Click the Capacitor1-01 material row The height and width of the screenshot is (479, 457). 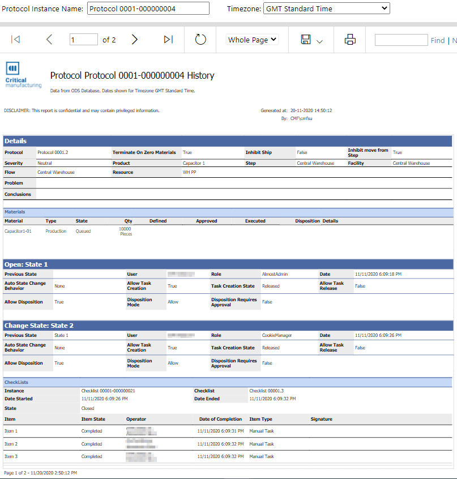(18, 231)
